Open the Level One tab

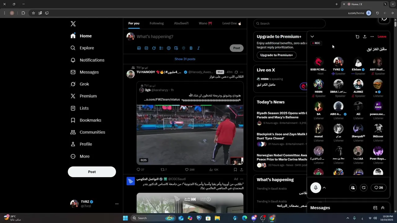pos(232,24)
